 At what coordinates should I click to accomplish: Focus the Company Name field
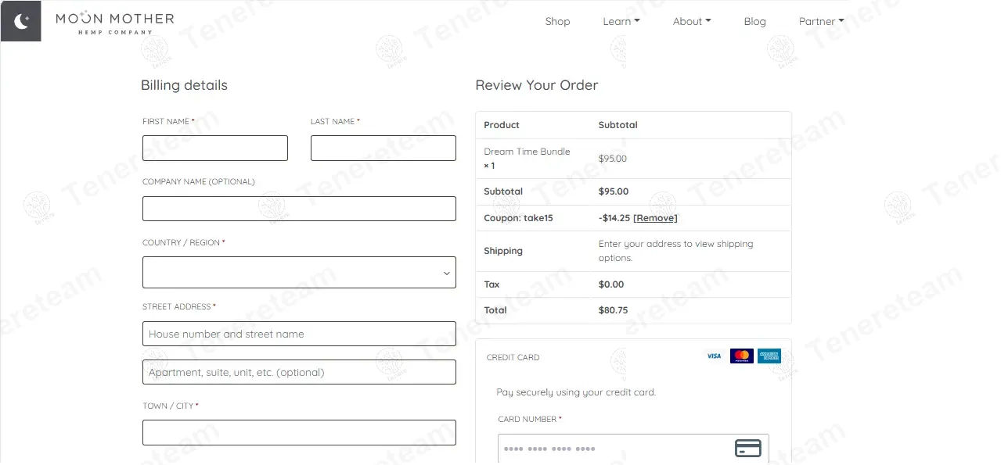pyautogui.click(x=299, y=209)
